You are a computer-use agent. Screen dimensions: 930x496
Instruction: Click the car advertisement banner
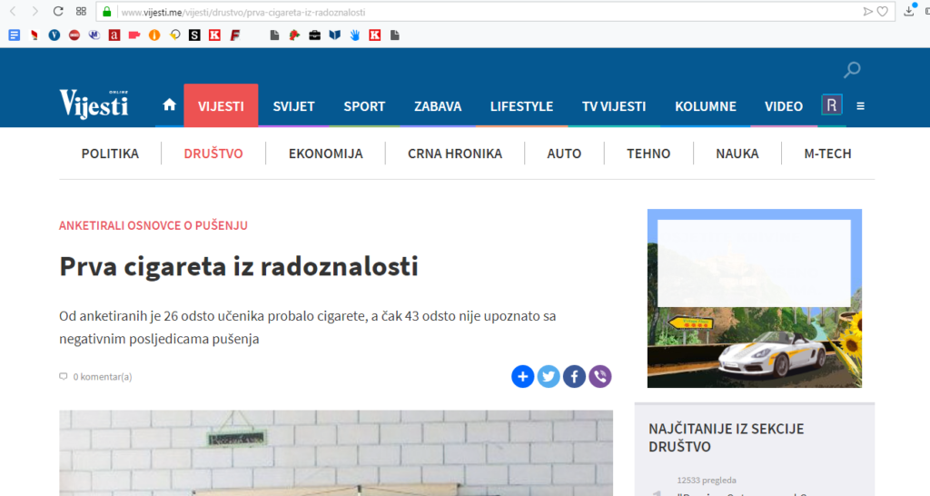coord(755,299)
